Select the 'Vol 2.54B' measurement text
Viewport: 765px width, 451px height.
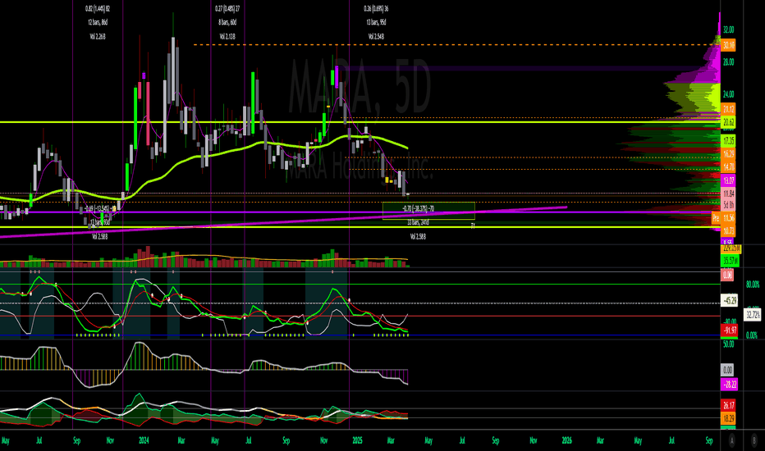point(376,37)
